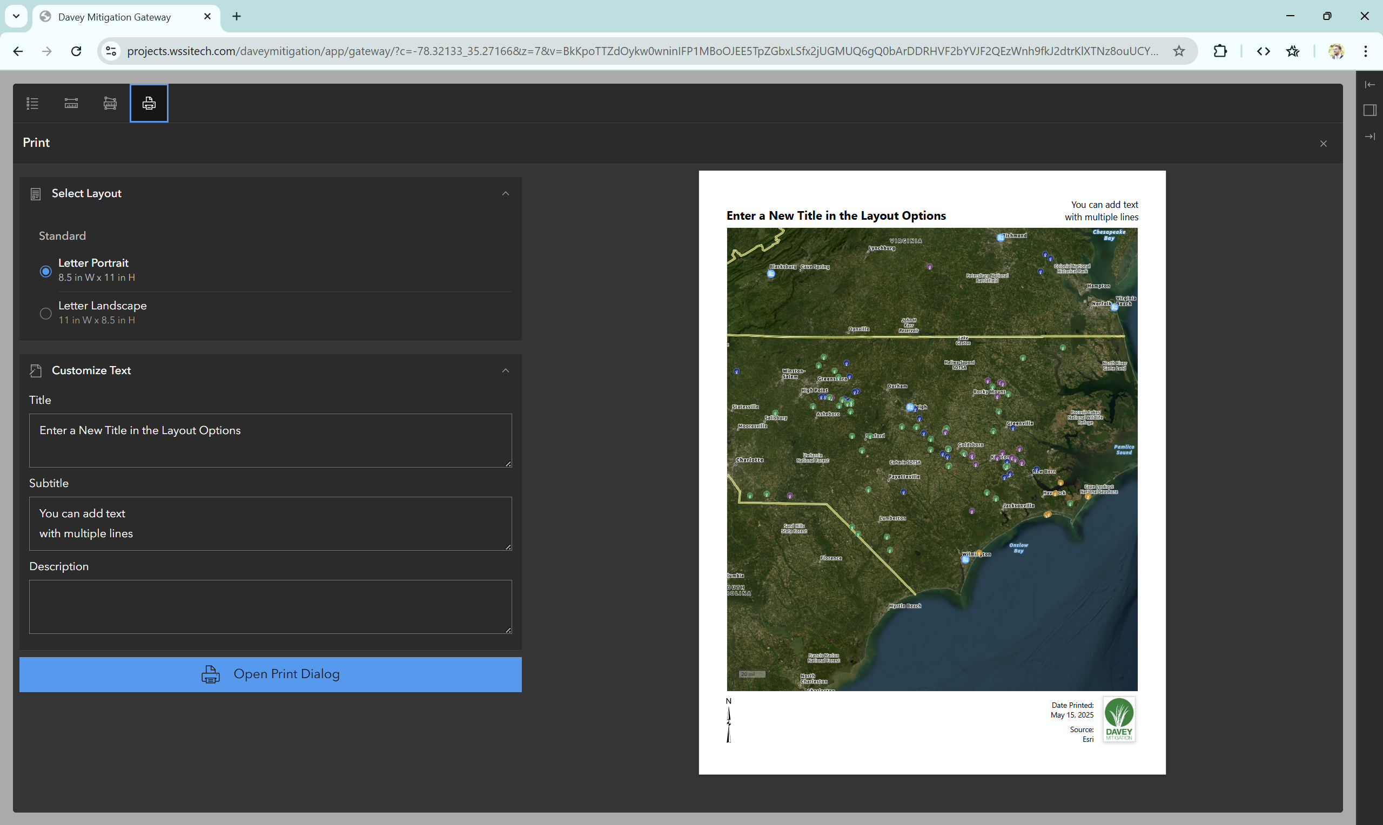Click the Print tool icon
Image resolution: width=1383 pixels, height=825 pixels.
pyautogui.click(x=149, y=104)
